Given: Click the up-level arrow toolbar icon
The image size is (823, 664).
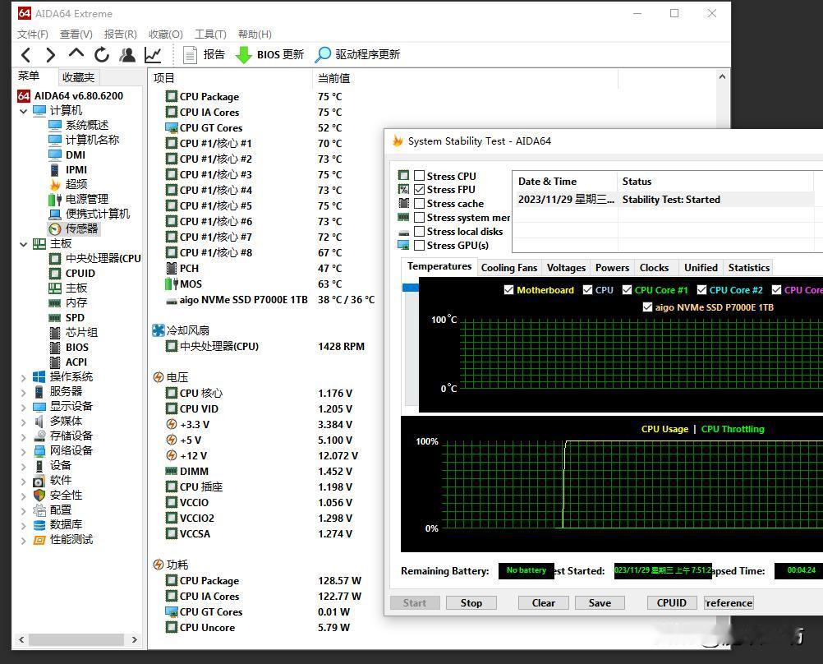Looking at the screenshot, I should pyautogui.click(x=76, y=53).
